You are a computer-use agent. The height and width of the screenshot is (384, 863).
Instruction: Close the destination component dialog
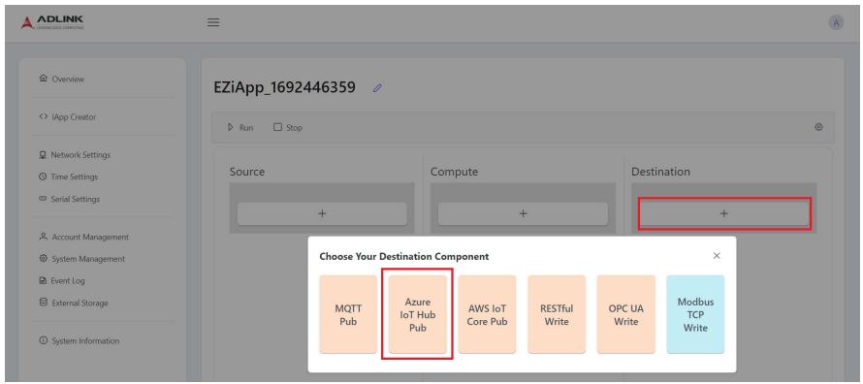coord(717,256)
